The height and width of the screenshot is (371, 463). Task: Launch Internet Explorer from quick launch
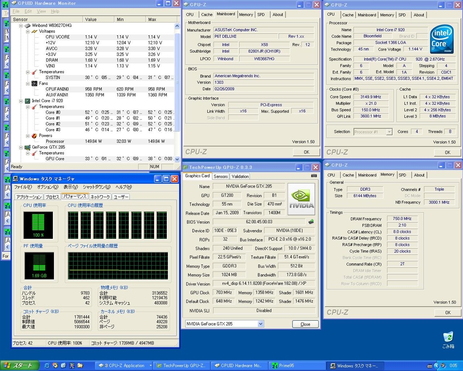click(x=47, y=365)
